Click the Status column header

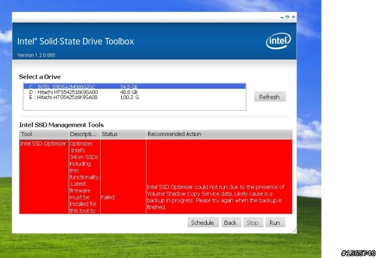point(123,134)
